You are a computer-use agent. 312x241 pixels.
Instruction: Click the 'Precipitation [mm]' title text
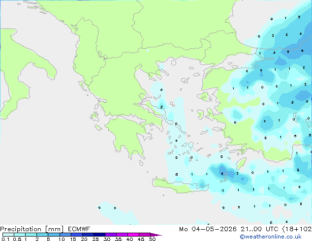pos(32,229)
